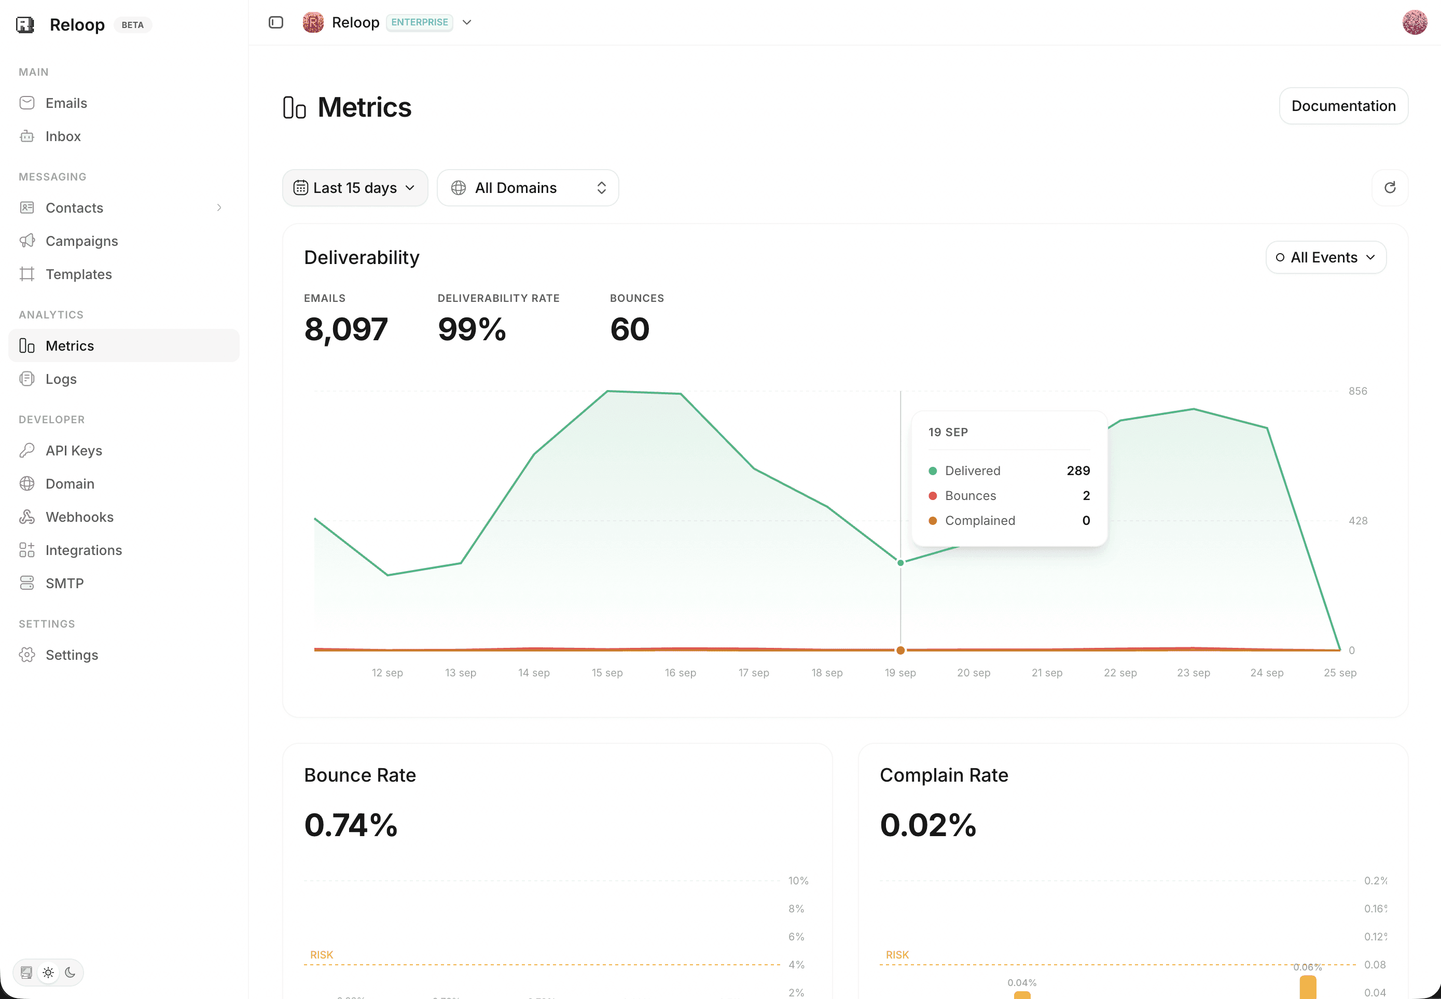Click the Documentation button
The image size is (1441, 999).
coord(1343,106)
